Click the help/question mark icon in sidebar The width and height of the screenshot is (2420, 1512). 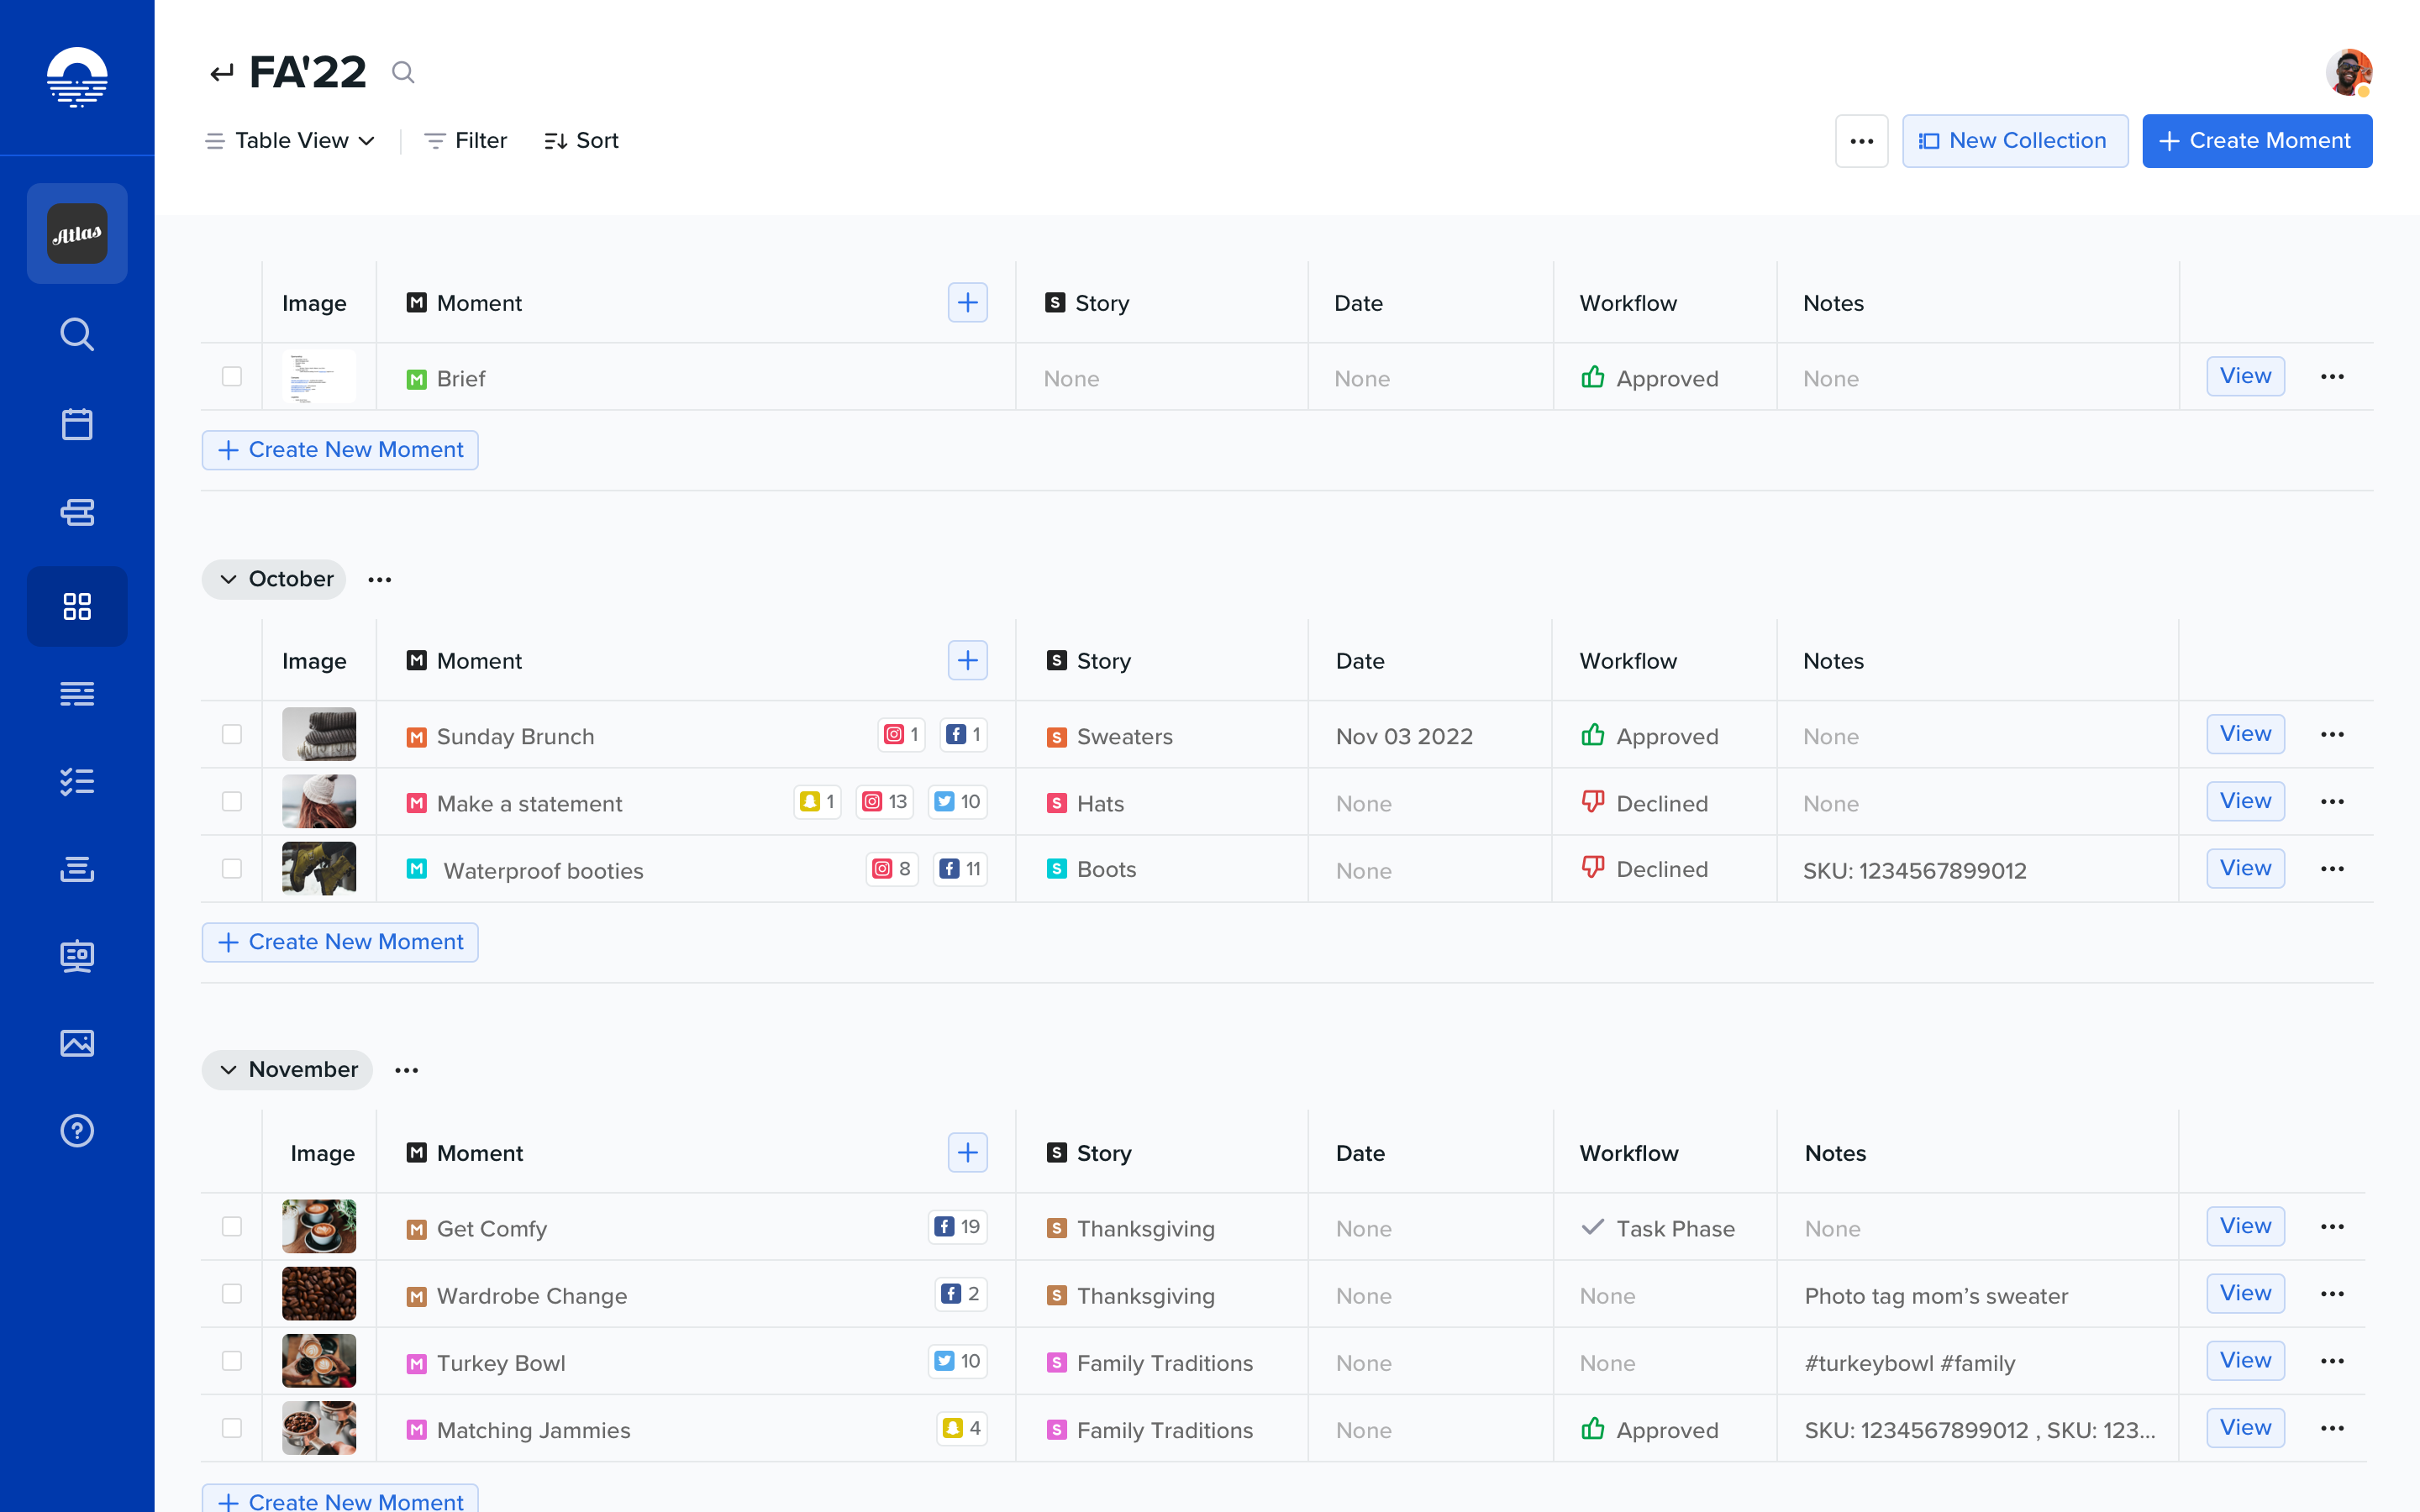coord(76,1131)
